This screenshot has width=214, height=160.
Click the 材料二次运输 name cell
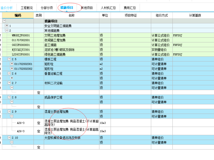(72, 83)
